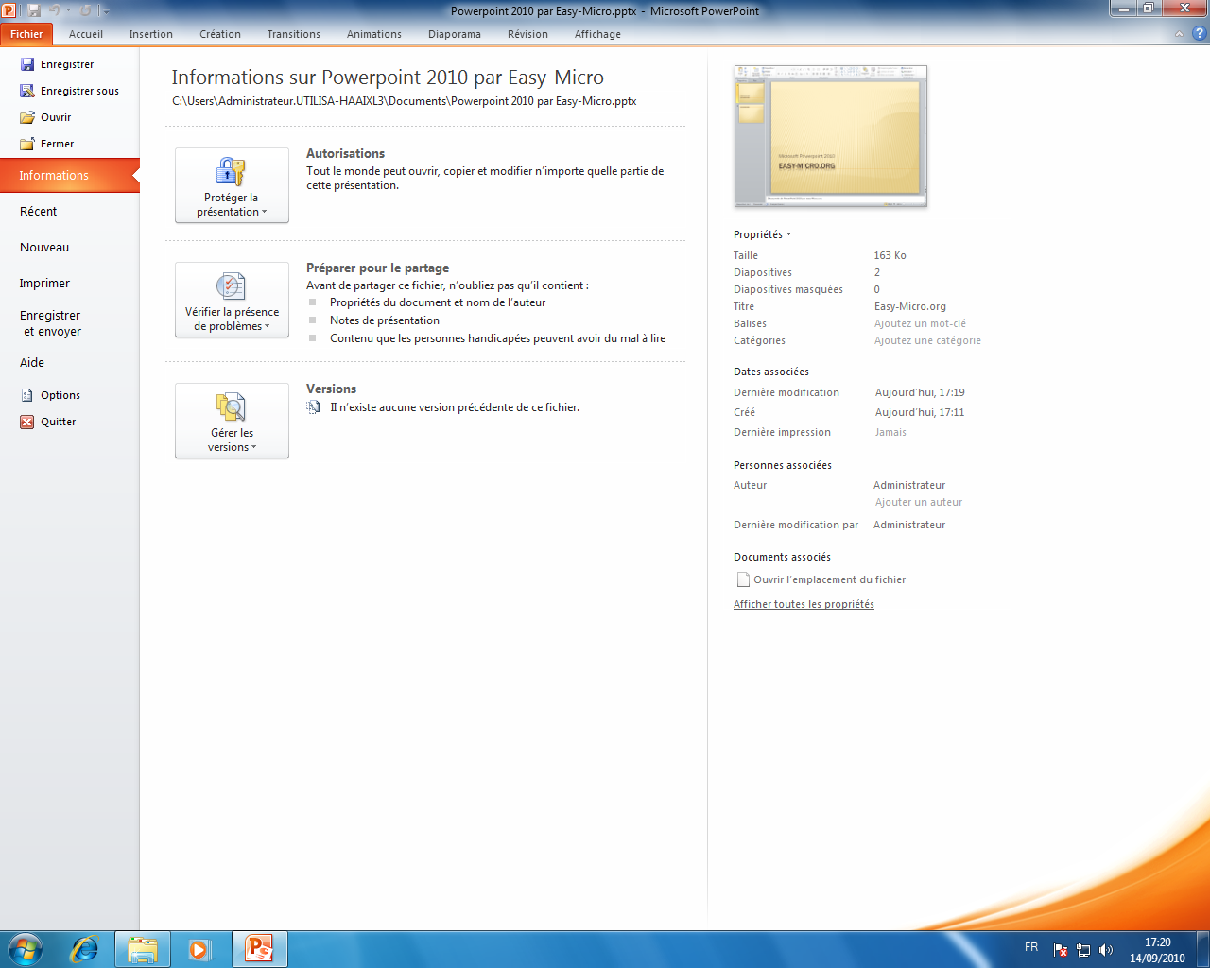Click the PowerPoint taskbar icon

(x=259, y=949)
